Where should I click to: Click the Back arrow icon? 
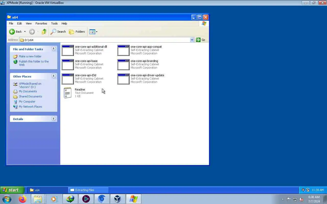[12, 32]
